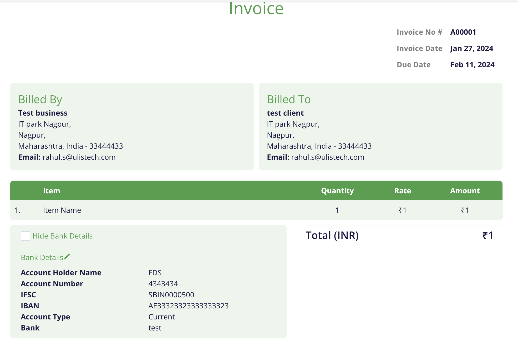Screen dimensions: 518x342
Task: Select the Item Name row entry
Action: (x=62, y=210)
